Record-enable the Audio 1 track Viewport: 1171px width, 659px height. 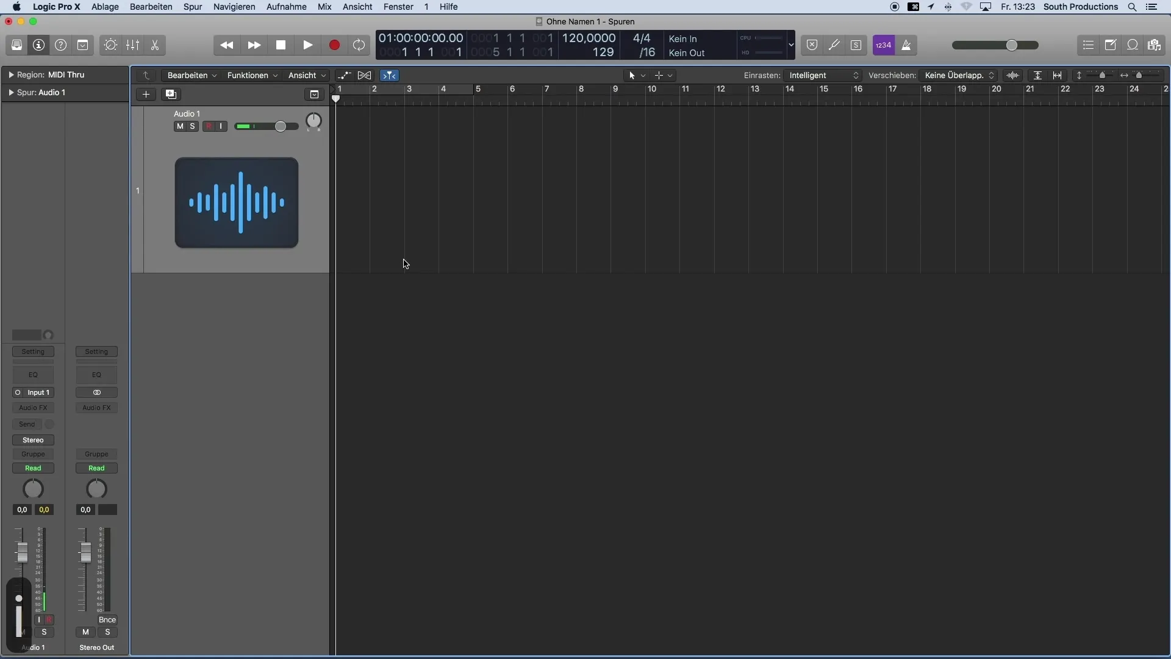pyautogui.click(x=209, y=126)
